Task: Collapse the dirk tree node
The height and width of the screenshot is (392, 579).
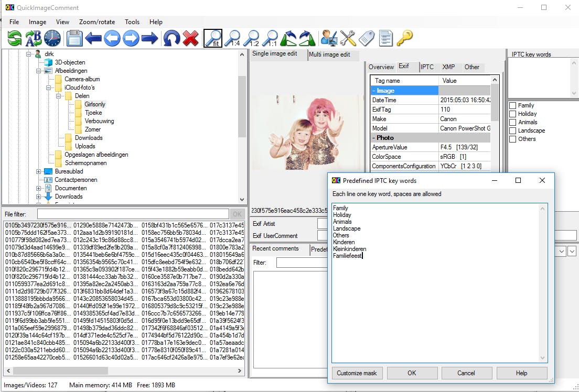Action: pyautogui.click(x=28, y=54)
